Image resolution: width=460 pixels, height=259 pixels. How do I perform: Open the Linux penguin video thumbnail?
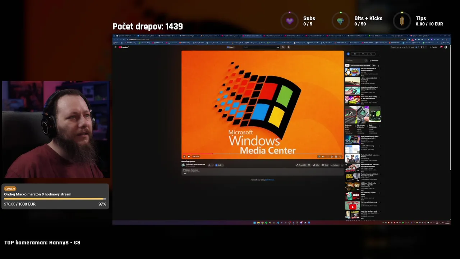353,72
